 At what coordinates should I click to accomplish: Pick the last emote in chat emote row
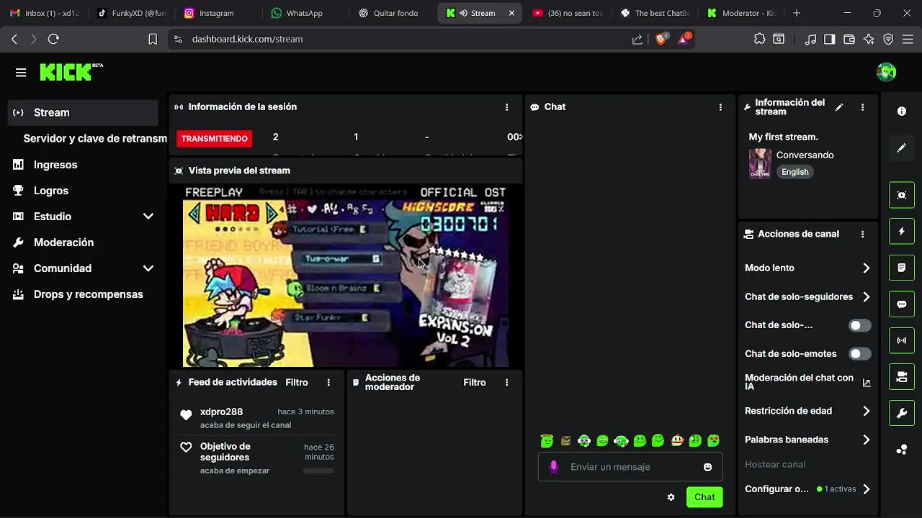click(x=714, y=441)
